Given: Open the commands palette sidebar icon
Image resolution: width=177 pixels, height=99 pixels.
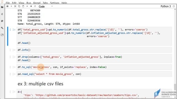Looking at the screenshot, I should pos(2,21).
